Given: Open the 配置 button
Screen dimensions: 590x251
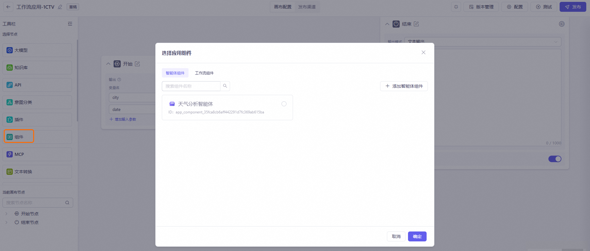Looking at the screenshot, I should 515,7.
